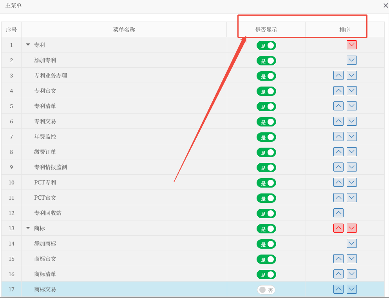389x298 pixels.
Task: Collapse the 商标 tree group
Action: point(28,228)
